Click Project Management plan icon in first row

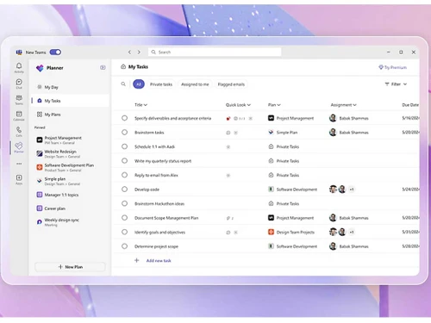(271, 118)
